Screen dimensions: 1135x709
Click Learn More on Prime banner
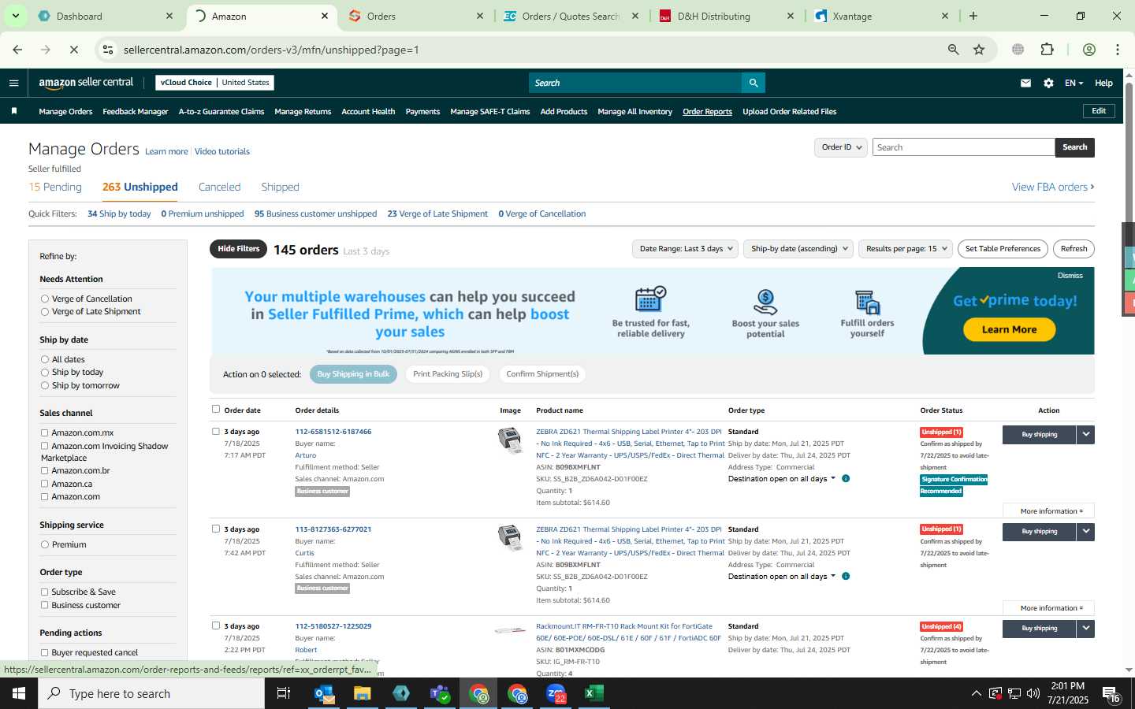click(x=1009, y=329)
